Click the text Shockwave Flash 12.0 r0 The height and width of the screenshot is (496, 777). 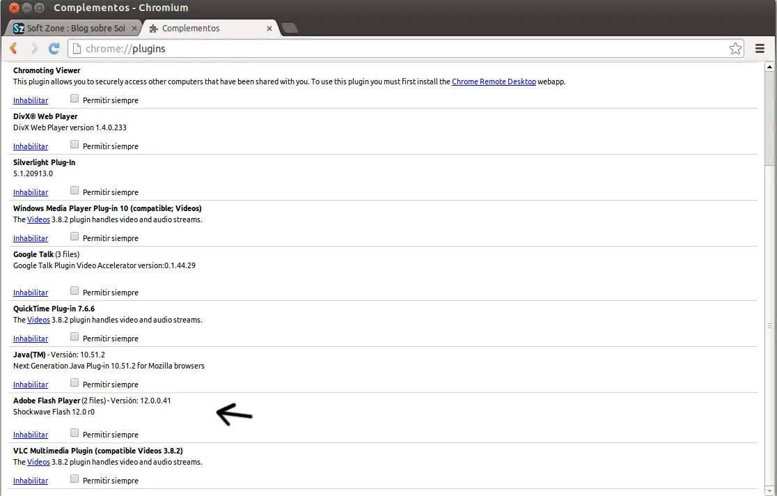[x=54, y=412]
